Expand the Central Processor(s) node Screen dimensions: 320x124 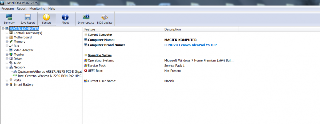coord(7,33)
